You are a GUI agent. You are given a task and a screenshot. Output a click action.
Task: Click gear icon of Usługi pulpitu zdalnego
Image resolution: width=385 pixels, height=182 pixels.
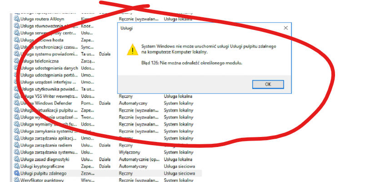(x=17, y=173)
